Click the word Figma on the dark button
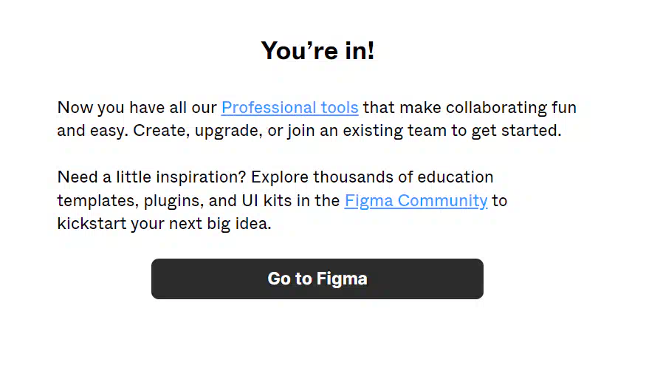The width and height of the screenshot is (660, 365). 342,279
